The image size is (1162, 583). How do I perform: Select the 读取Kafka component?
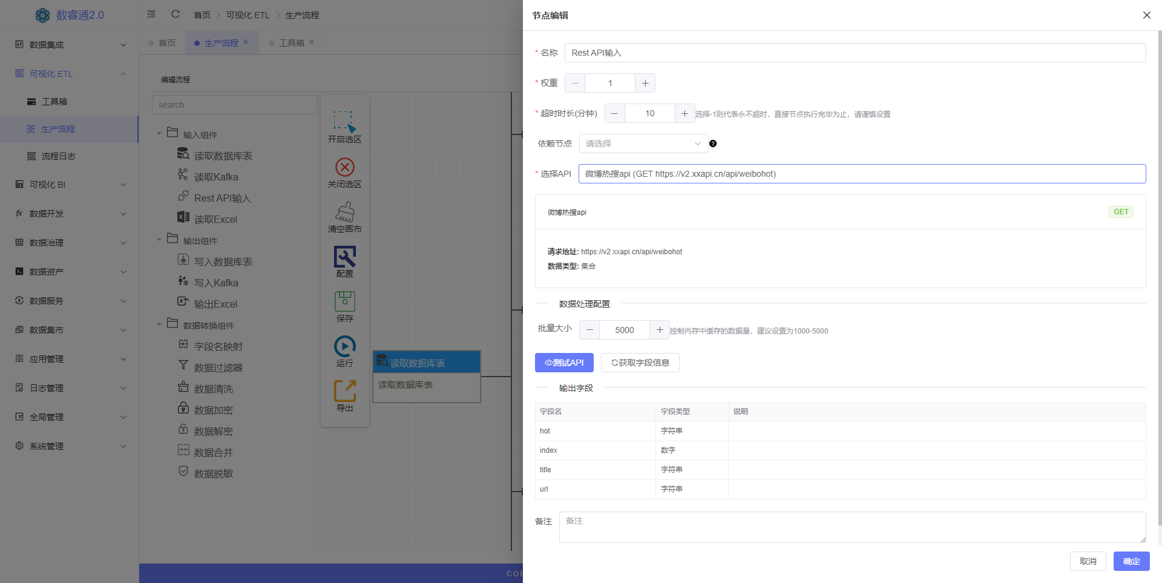pos(208,177)
